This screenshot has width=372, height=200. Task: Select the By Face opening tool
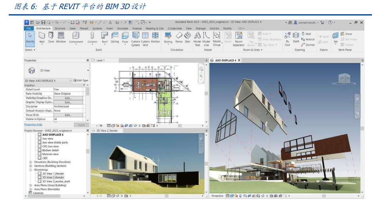pyautogui.click(x=287, y=39)
